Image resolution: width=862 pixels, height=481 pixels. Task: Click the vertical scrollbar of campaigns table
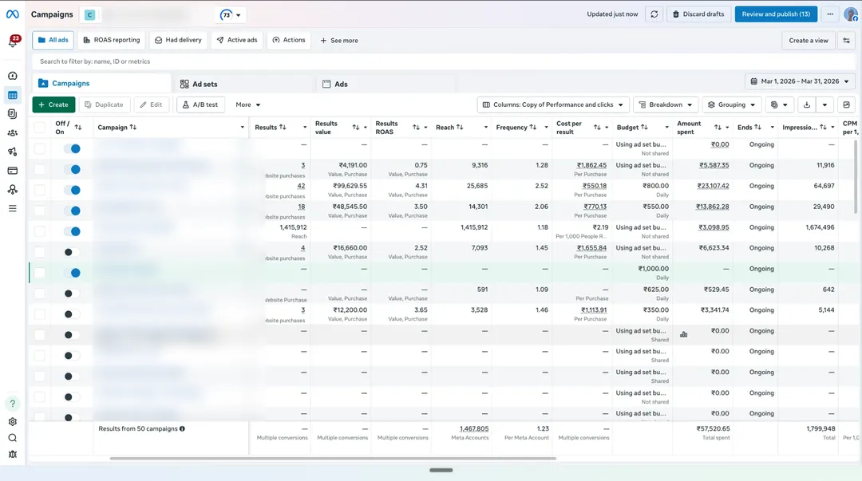(856, 176)
